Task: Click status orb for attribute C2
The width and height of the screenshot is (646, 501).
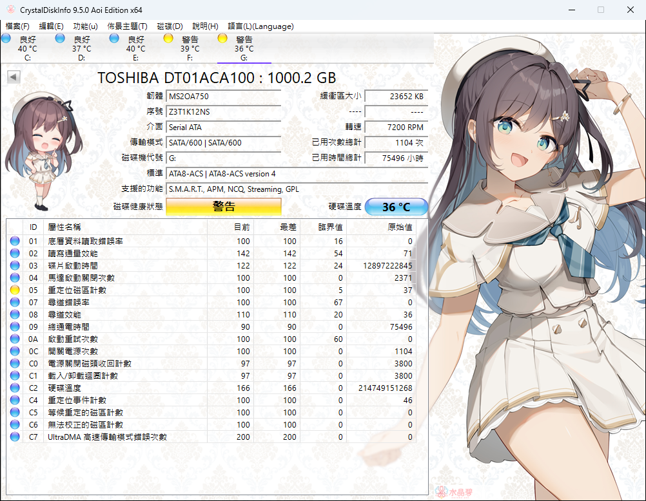Action: tap(15, 388)
